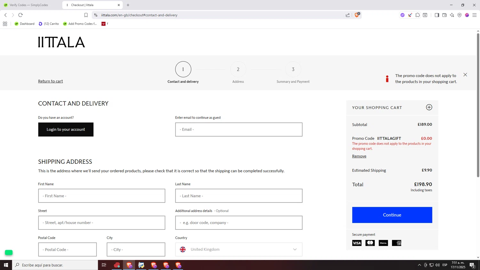Focus the First Name field

(x=102, y=196)
